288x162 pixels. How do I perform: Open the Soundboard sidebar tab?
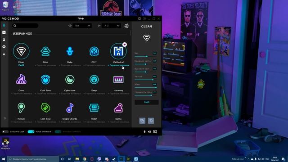pyautogui.click(x=4, y=32)
